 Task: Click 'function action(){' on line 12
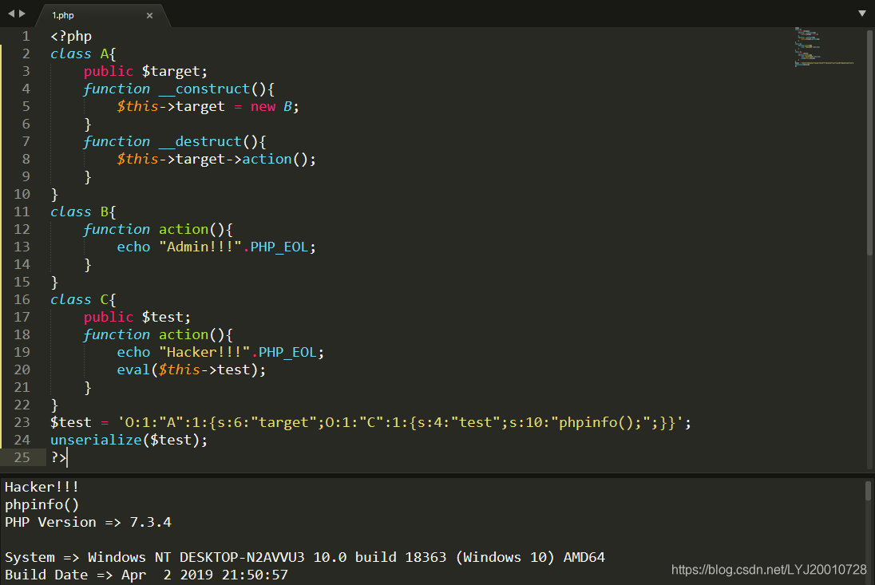point(158,230)
